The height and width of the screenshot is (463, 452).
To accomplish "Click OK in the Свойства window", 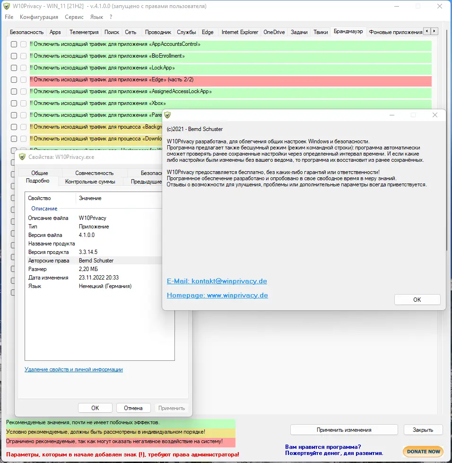I will point(95,408).
